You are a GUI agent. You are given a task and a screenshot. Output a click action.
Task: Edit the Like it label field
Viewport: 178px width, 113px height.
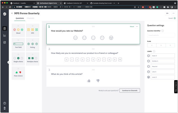pos(163,72)
